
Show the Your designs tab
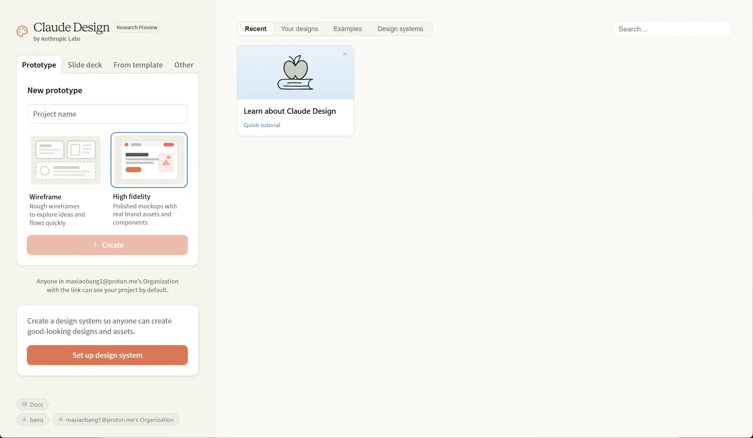tap(299, 29)
